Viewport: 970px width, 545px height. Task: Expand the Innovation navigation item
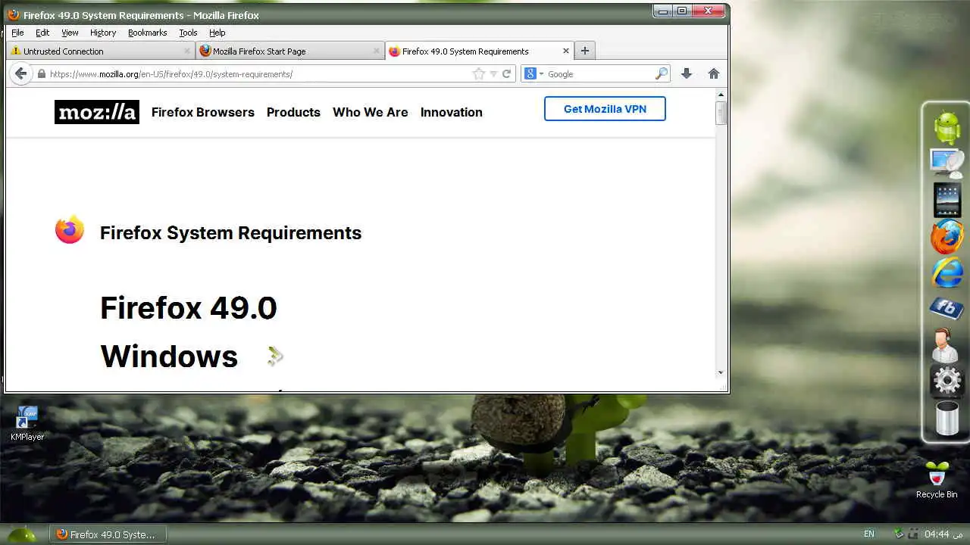451,112
